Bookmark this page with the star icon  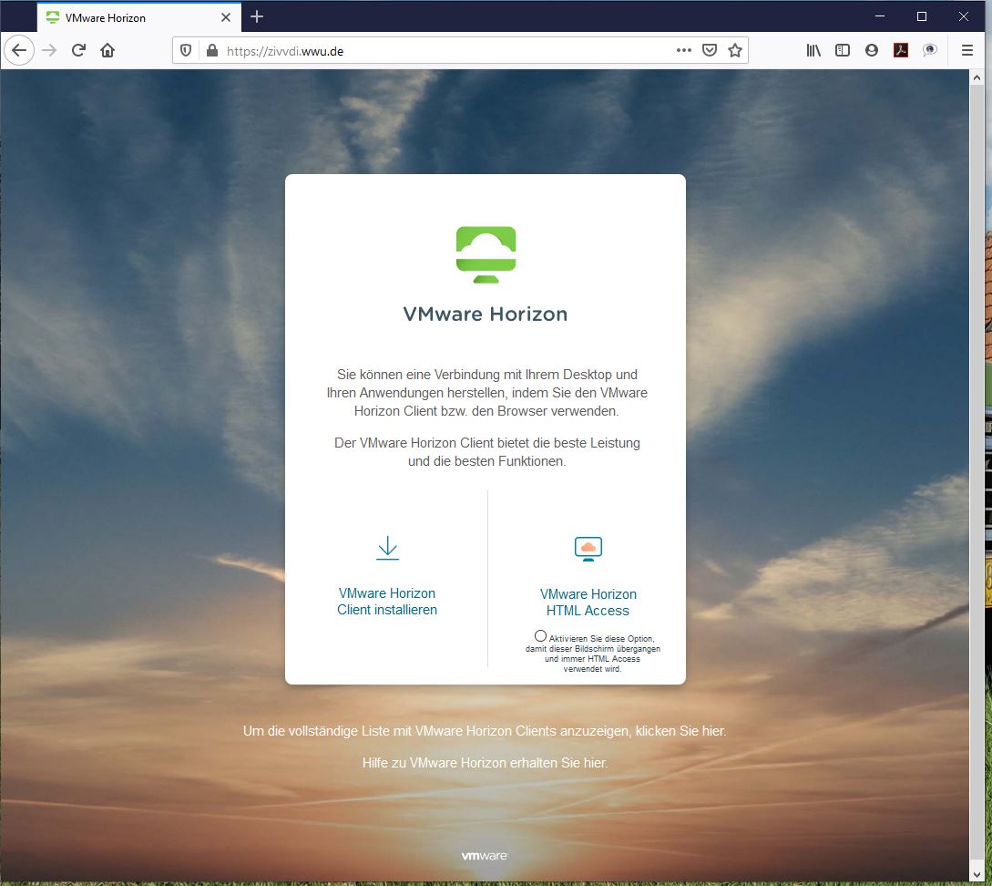(x=735, y=51)
